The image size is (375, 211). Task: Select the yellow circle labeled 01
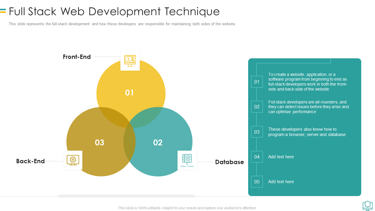131,93
